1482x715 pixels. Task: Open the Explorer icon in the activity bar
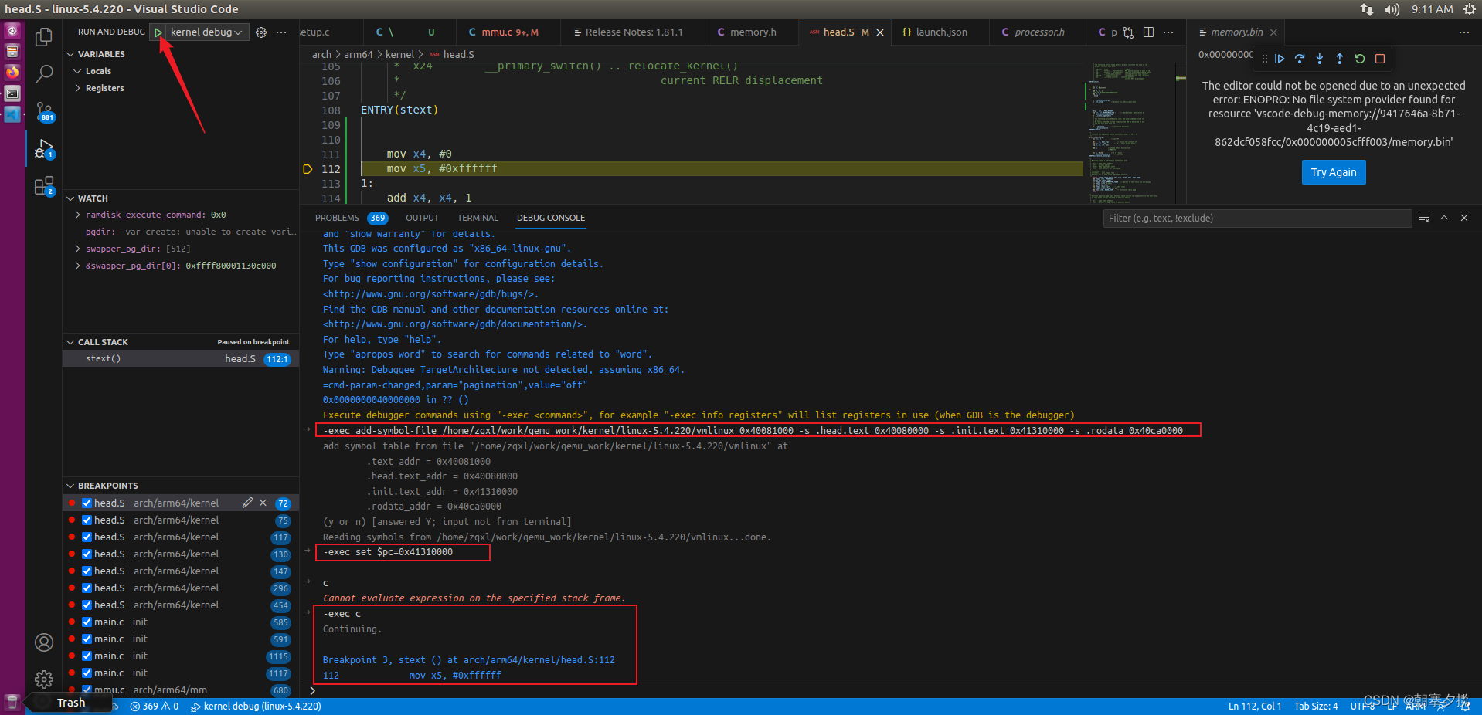(44, 36)
